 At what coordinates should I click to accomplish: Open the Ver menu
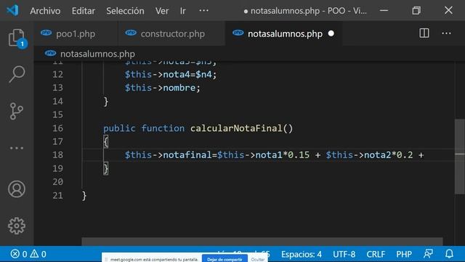click(x=162, y=11)
